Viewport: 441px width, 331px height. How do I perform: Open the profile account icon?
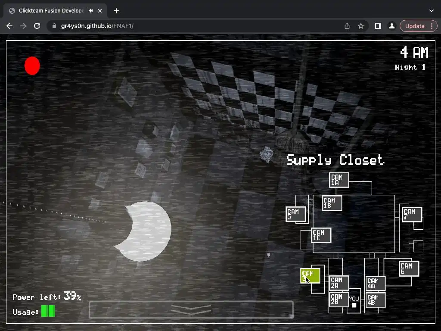coord(391,26)
